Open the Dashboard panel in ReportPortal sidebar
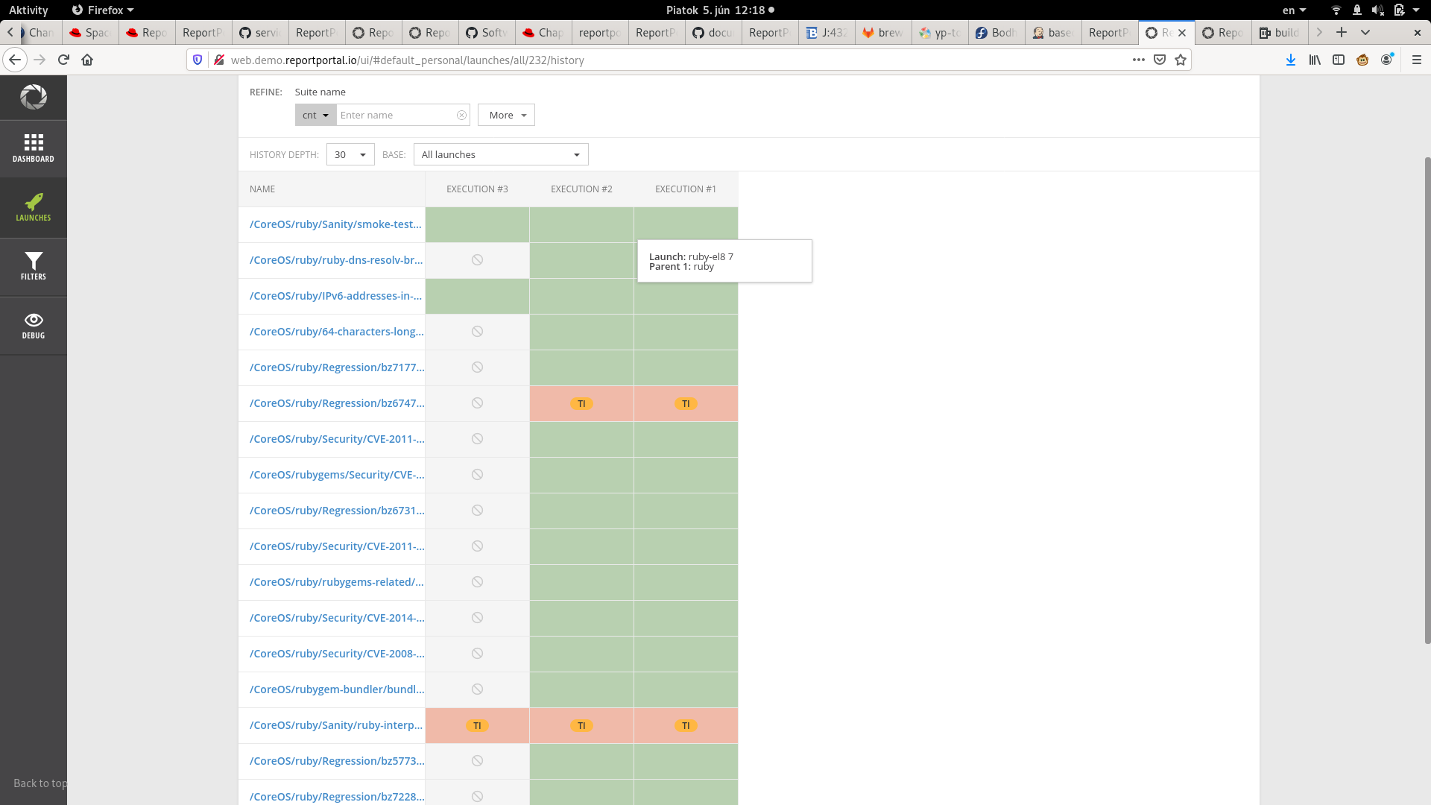 coord(34,148)
